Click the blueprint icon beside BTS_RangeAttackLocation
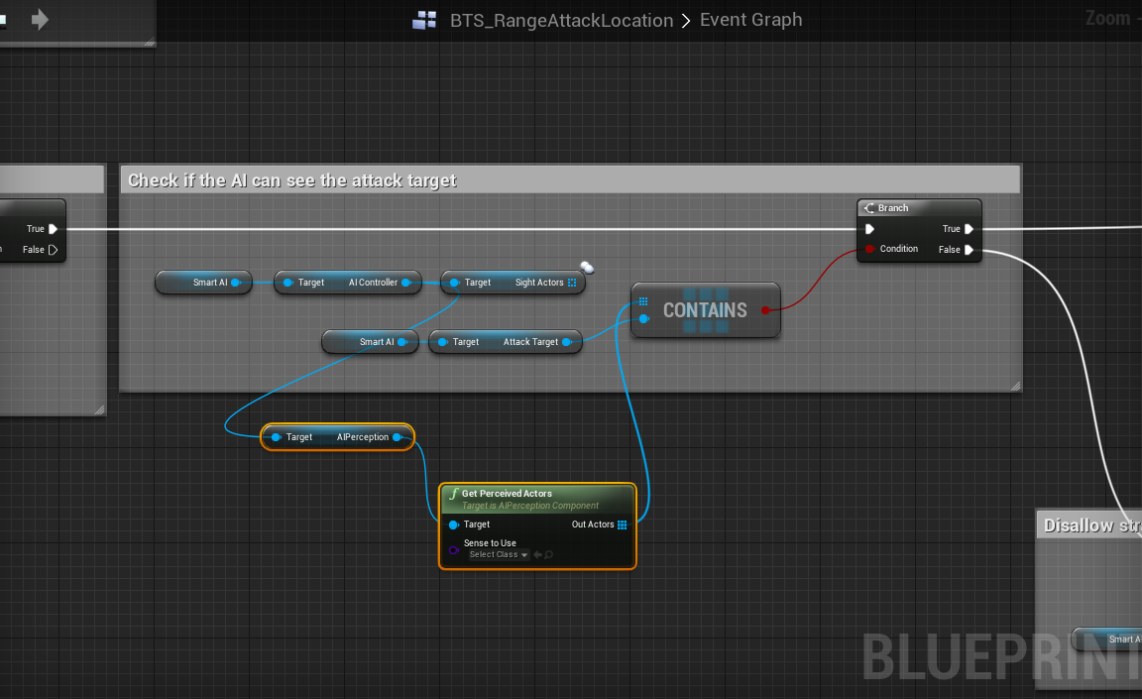Screen dimensions: 1142x699 pyautogui.click(x=424, y=20)
